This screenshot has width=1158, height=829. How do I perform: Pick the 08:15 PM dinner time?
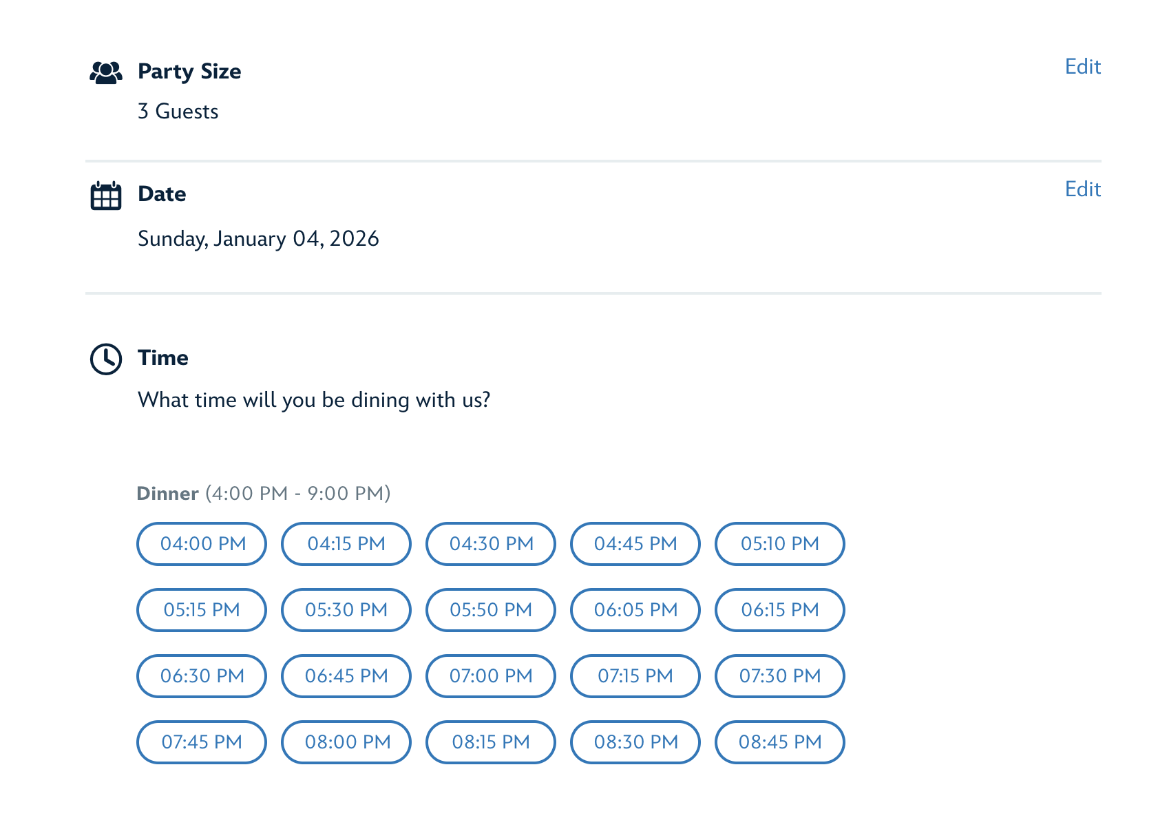(491, 742)
